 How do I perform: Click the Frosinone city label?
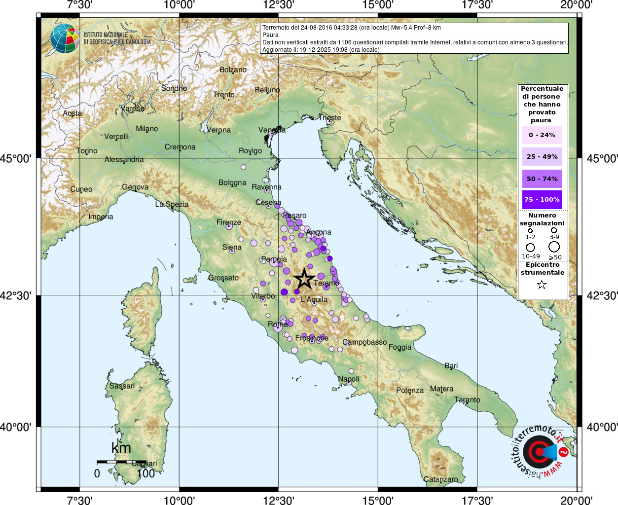coord(312,338)
